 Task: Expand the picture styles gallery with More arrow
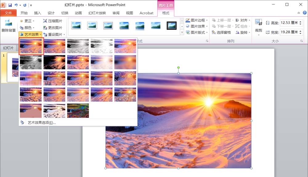[182, 32]
